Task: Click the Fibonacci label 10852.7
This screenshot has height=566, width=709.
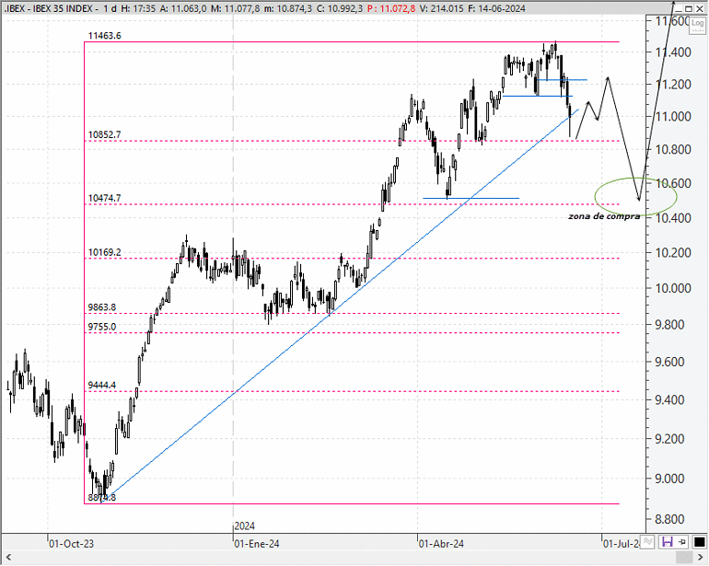Action: 104,134
